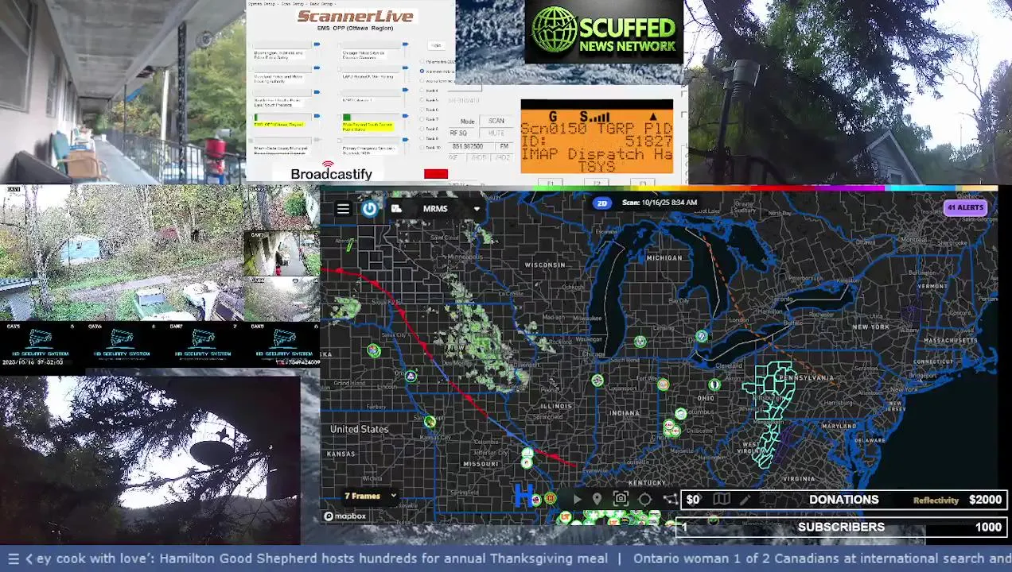Click the blue power icon on radar map
This screenshot has height=572, width=1012.
tap(370, 209)
